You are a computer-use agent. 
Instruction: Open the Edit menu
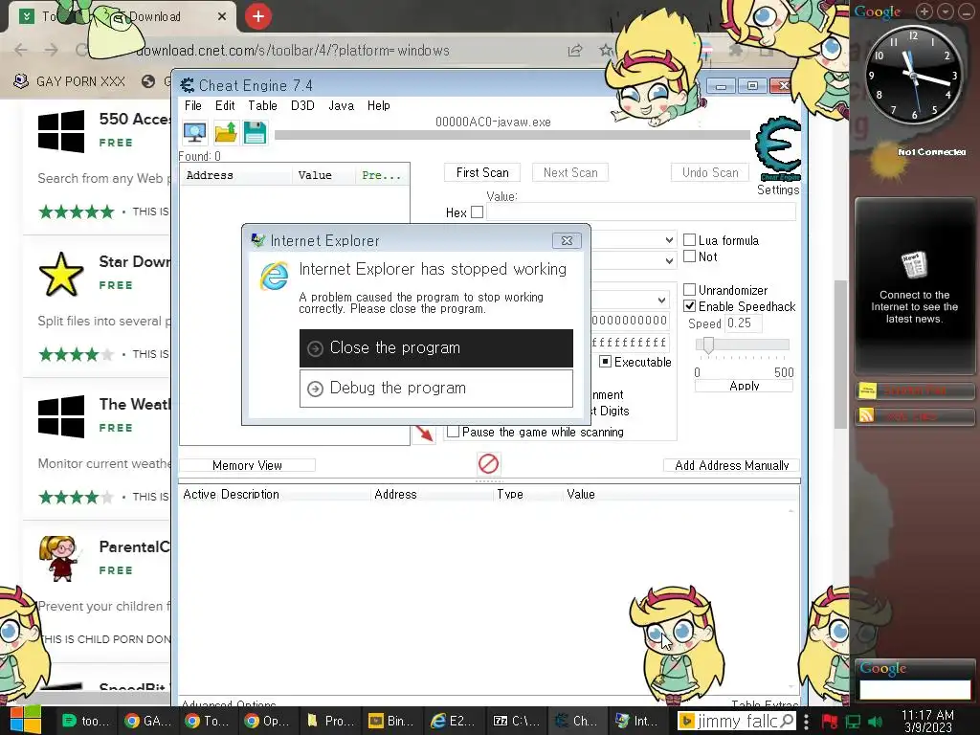point(225,105)
